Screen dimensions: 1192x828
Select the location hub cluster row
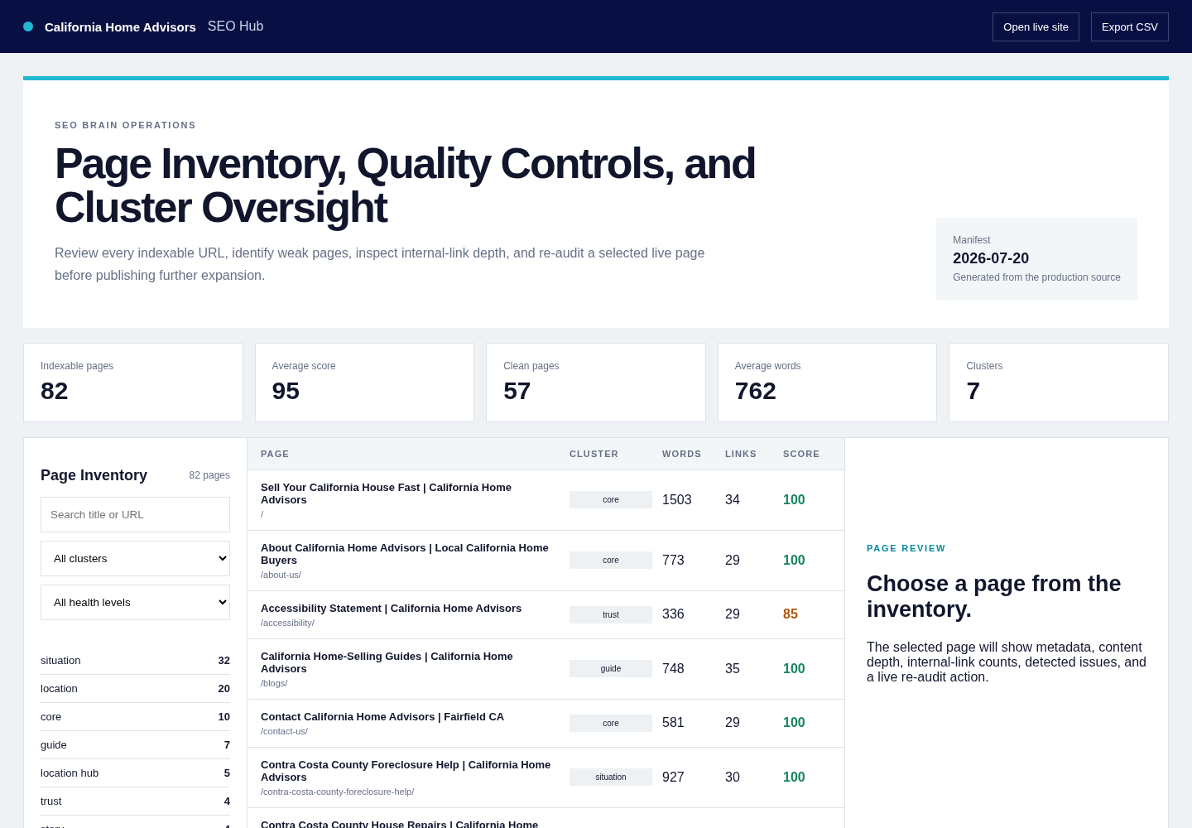coord(135,773)
